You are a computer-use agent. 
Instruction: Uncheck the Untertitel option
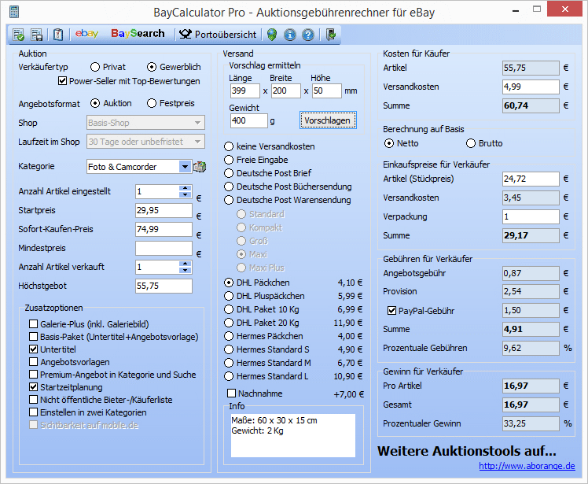53,349
